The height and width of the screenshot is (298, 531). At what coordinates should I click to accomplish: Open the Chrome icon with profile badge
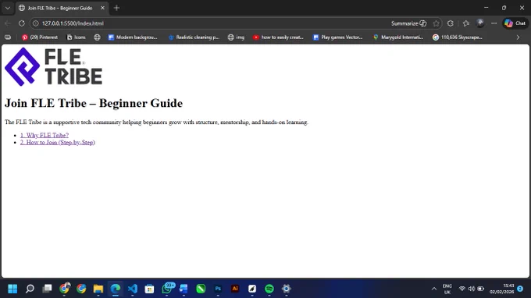click(x=64, y=288)
